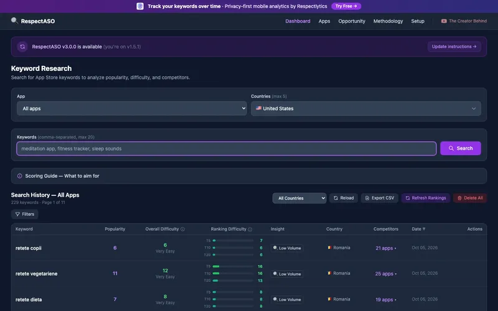Click the RespectASO magnifier logo icon
The image size is (498, 311).
pos(14,21)
